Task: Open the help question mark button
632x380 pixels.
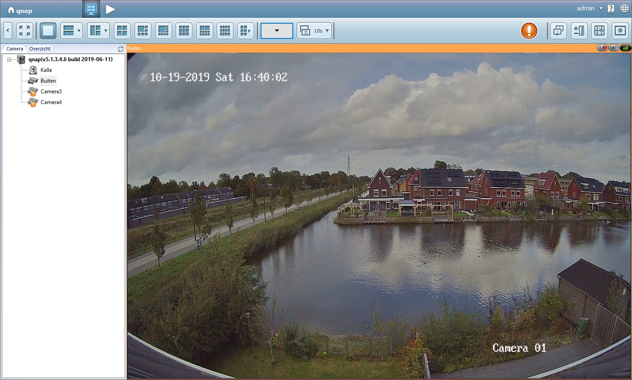Action: pyautogui.click(x=611, y=8)
